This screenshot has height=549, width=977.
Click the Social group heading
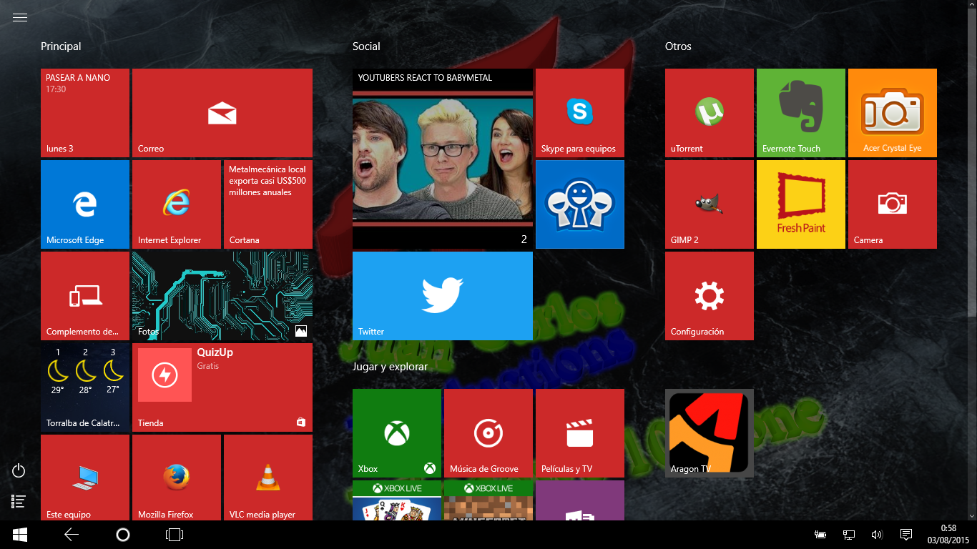point(366,46)
